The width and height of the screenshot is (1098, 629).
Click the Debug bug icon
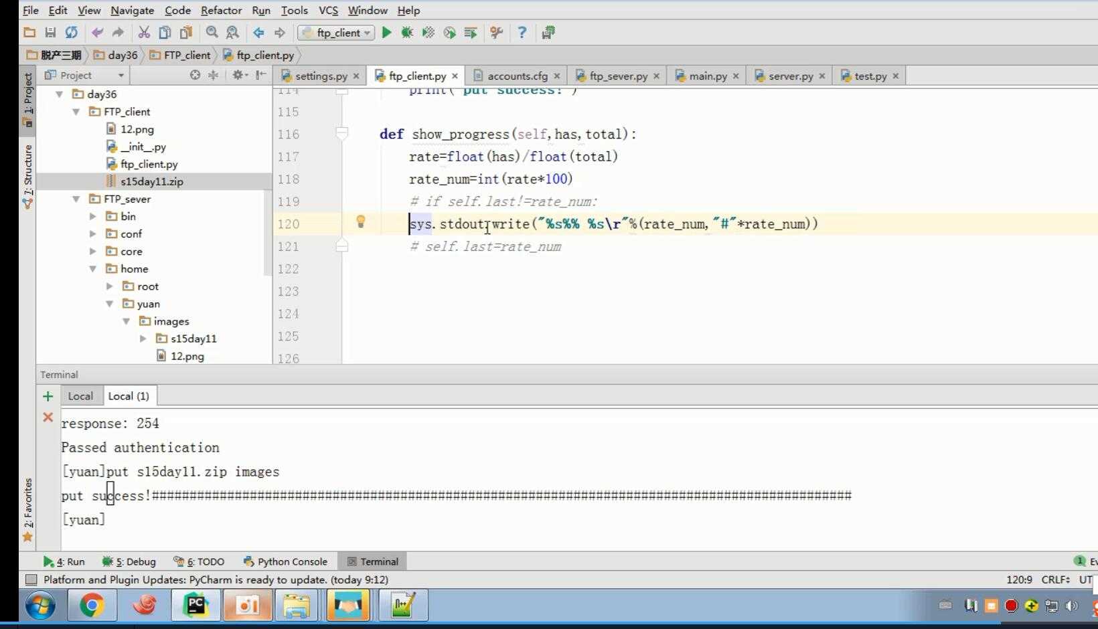pyautogui.click(x=407, y=32)
